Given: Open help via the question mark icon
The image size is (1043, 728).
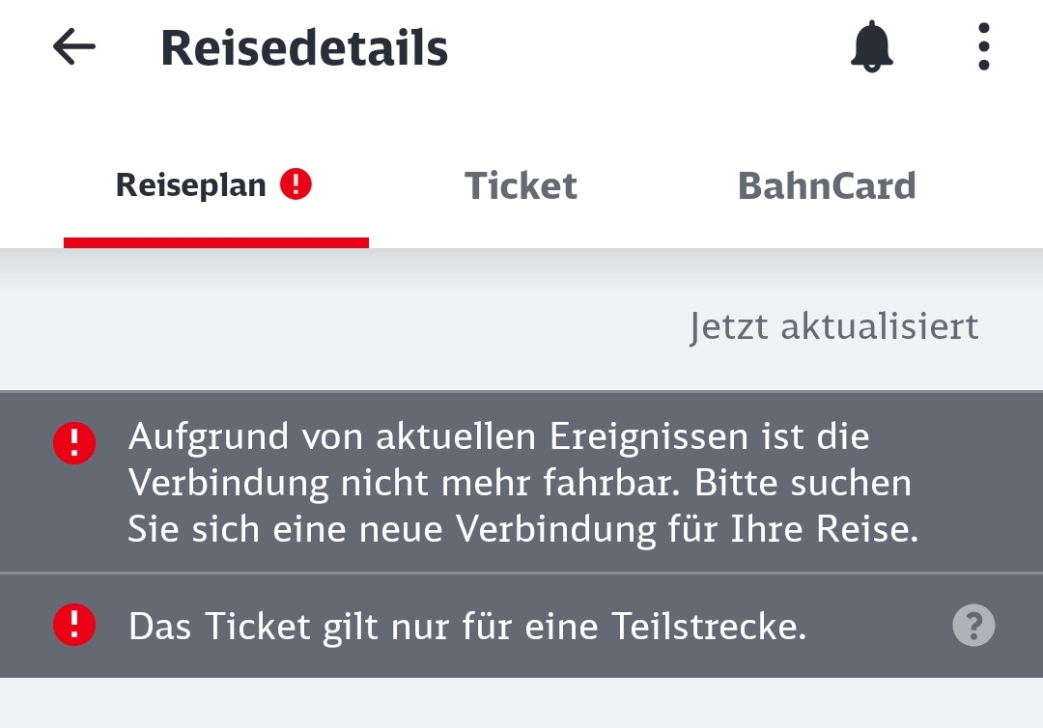Looking at the screenshot, I should pos(973,626).
